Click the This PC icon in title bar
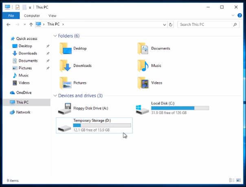Image resolution: width=246 pixels, height=187 pixels. coord(7,7)
